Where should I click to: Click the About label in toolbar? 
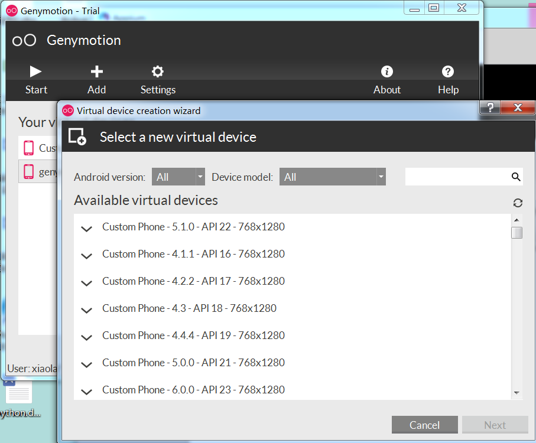[x=387, y=90]
